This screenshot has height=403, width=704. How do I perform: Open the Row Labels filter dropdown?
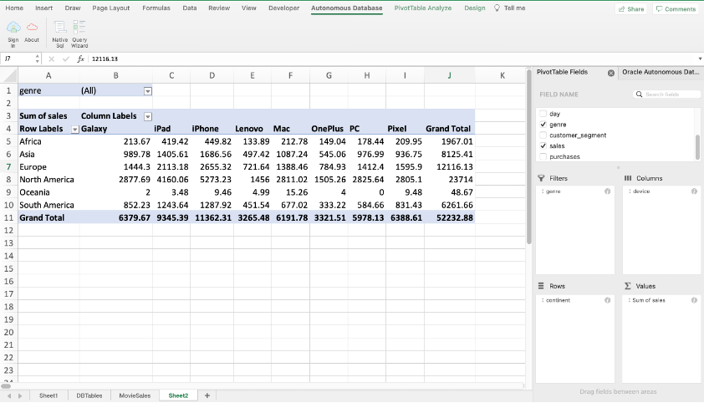point(75,130)
